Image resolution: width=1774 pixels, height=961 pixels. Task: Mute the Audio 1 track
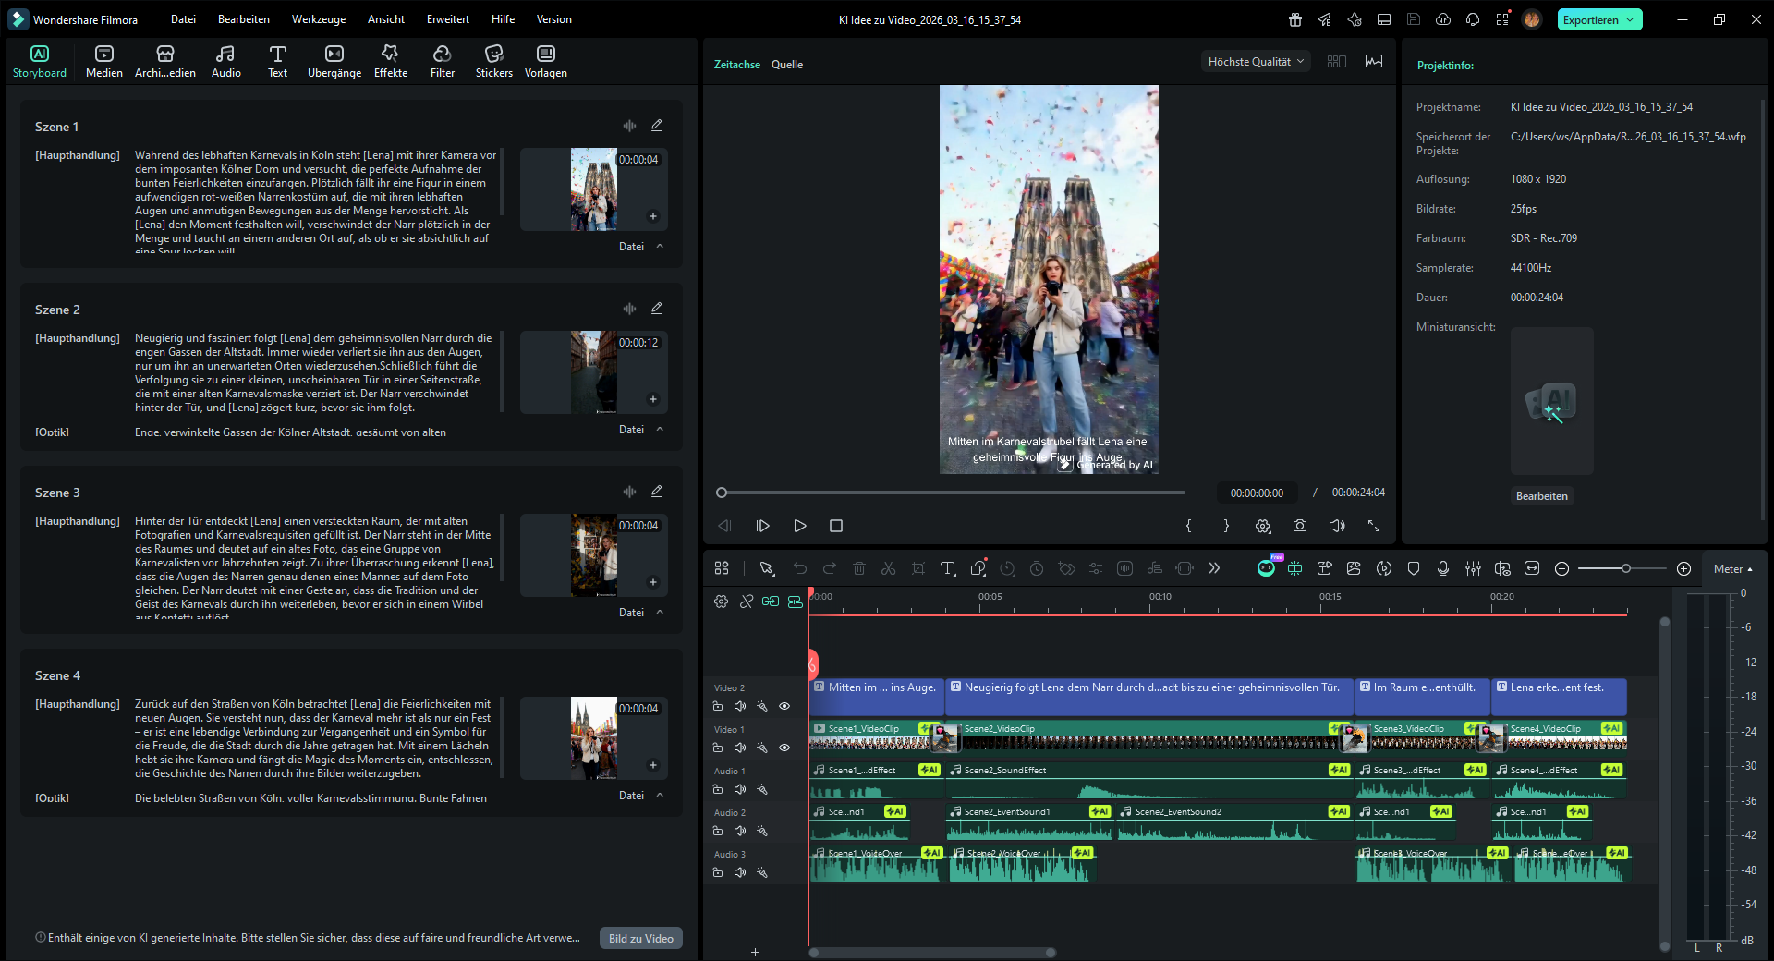click(x=740, y=789)
